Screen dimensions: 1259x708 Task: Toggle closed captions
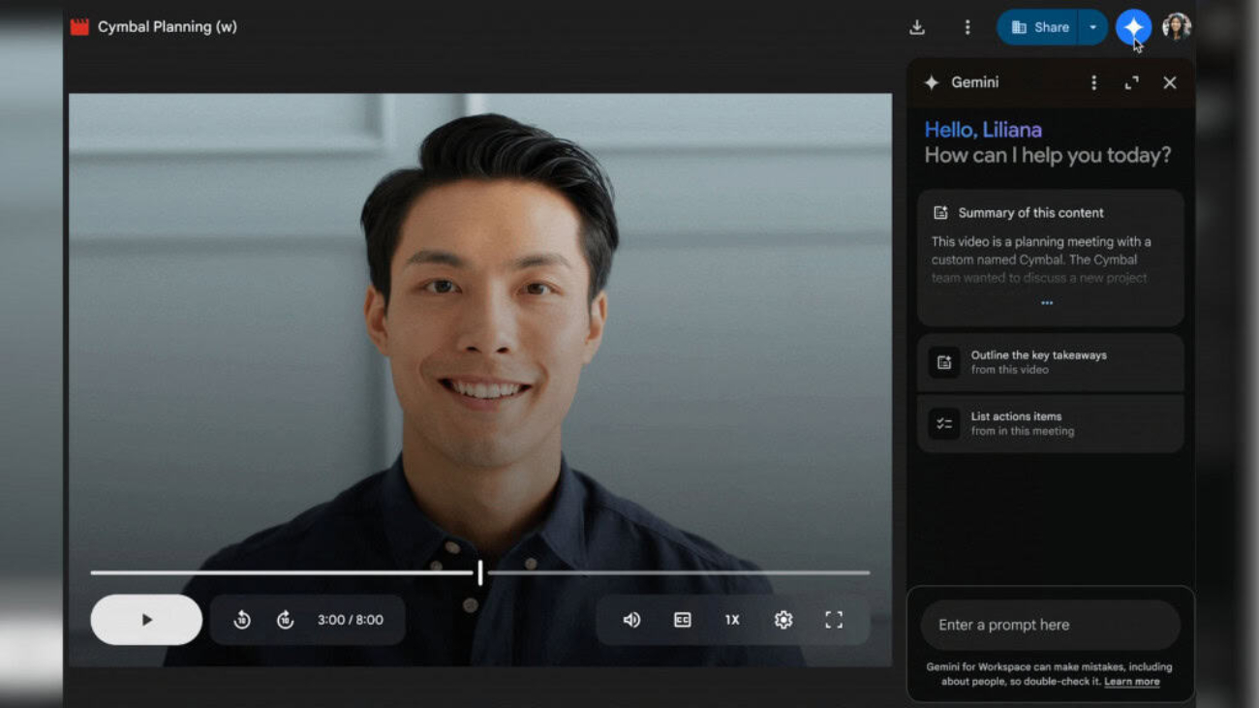coord(682,620)
